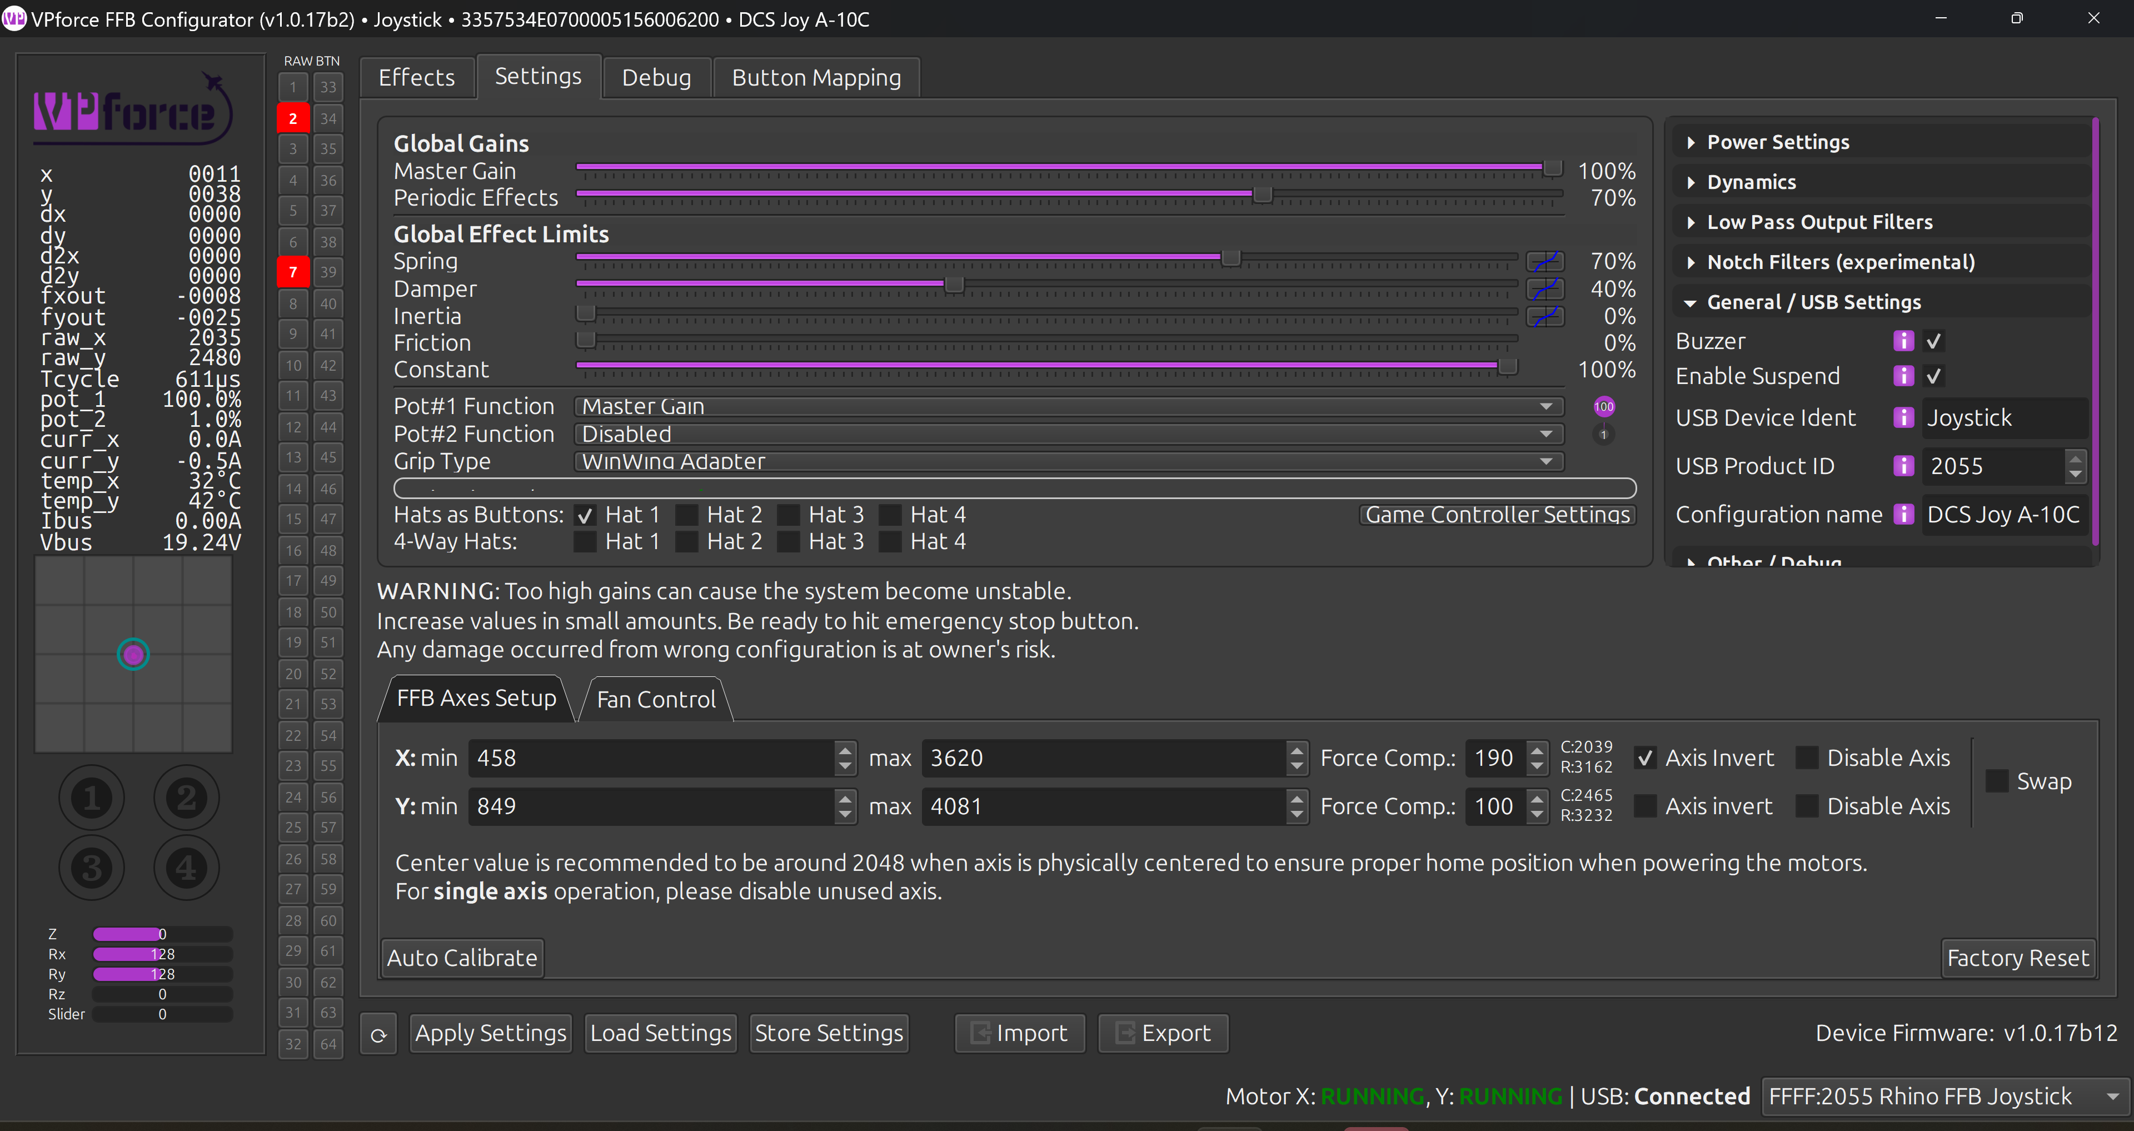Enable the Swap axes checkbox
Viewport: 2134px width, 1131px height.
coord(1997,781)
